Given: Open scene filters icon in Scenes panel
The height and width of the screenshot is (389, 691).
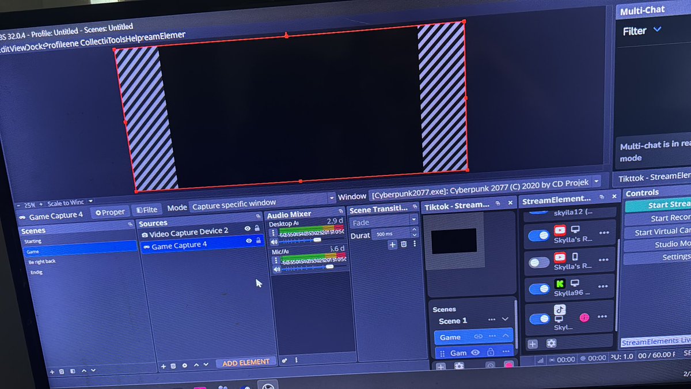Looking at the screenshot, I should 73,372.
